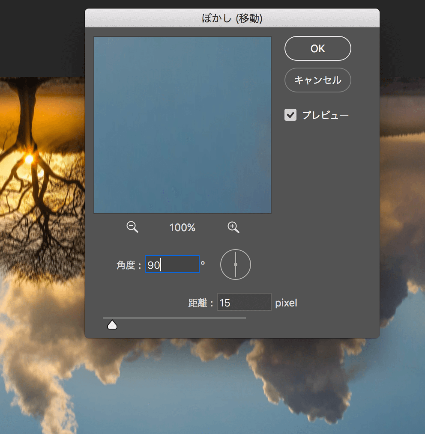Click the blur preview thumbnail

(183, 125)
